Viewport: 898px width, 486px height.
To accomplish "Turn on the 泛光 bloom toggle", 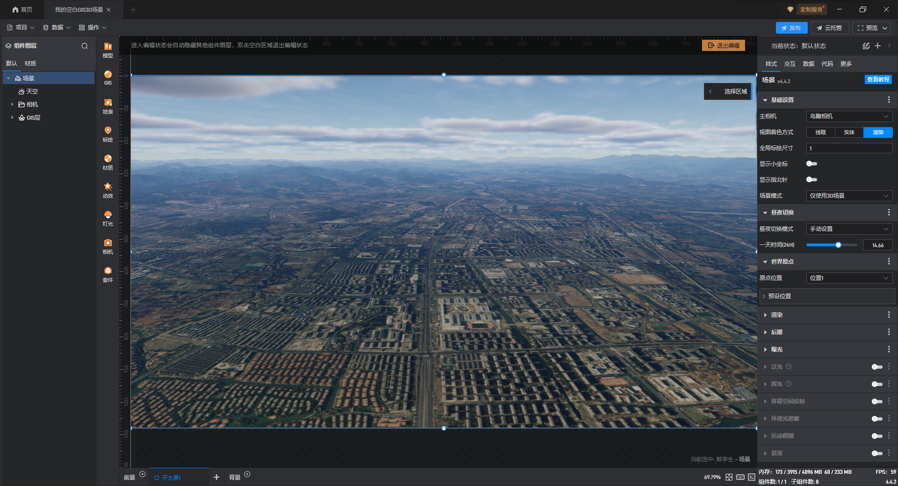I will [x=876, y=367].
